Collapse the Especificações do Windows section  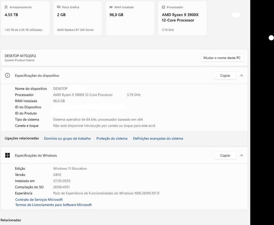pyautogui.click(x=241, y=156)
